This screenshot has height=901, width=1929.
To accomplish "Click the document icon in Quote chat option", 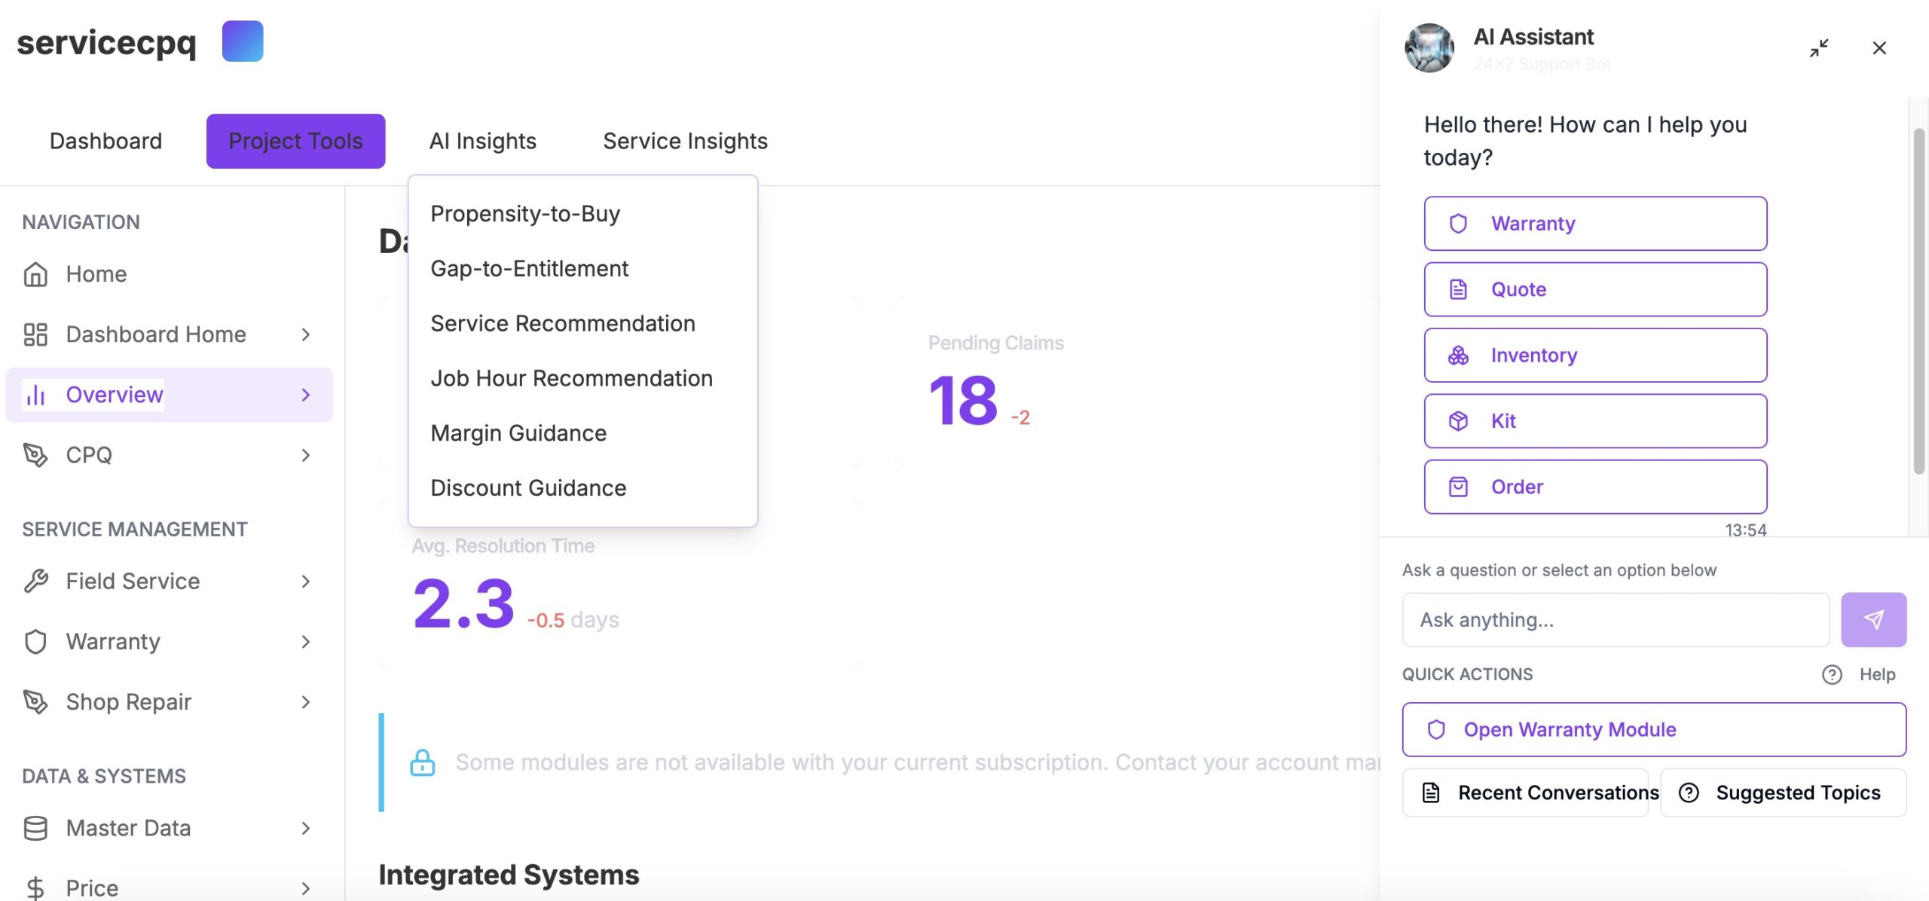I will point(1458,289).
